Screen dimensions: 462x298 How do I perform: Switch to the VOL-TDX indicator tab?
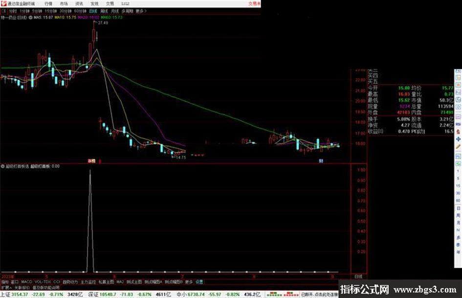pos(43,282)
